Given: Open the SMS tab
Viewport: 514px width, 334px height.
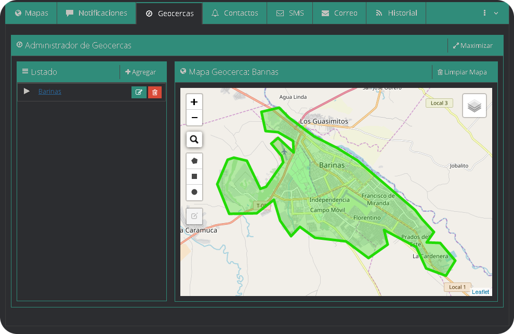Looking at the screenshot, I should (290, 13).
